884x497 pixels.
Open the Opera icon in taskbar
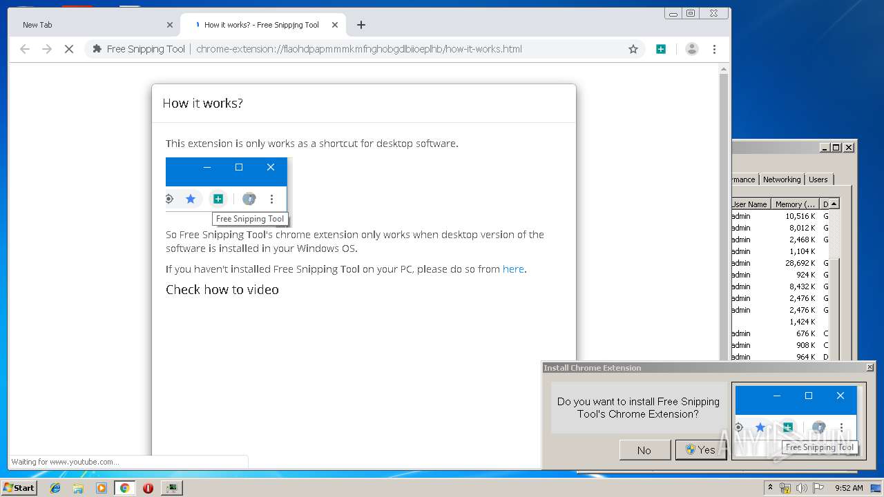point(148,488)
